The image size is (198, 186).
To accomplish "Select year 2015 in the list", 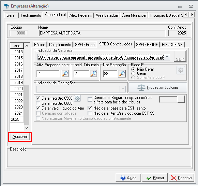I will pyautogui.click(x=17, y=58).
